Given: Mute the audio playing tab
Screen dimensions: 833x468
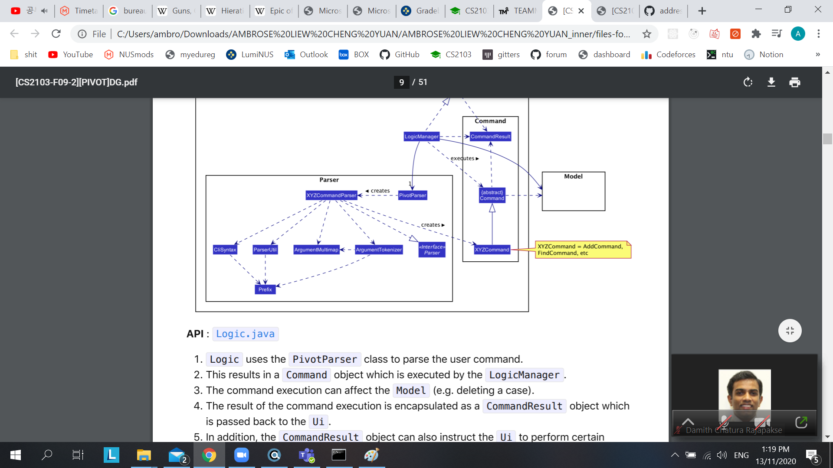Looking at the screenshot, I should [x=44, y=11].
